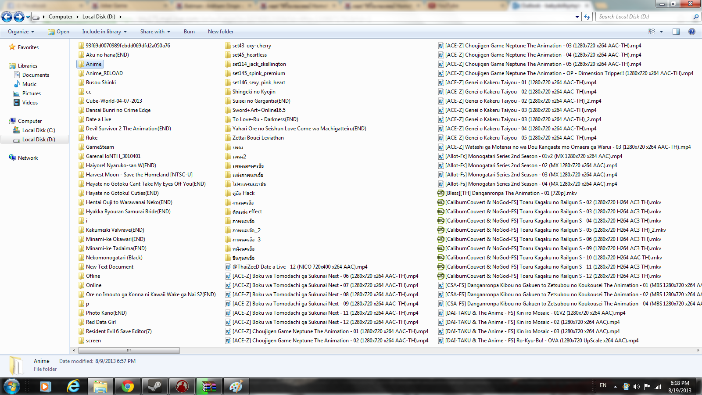The image size is (702, 395).
Task: Click the volume speaker icon in the tray
Action: click(637, 386)
